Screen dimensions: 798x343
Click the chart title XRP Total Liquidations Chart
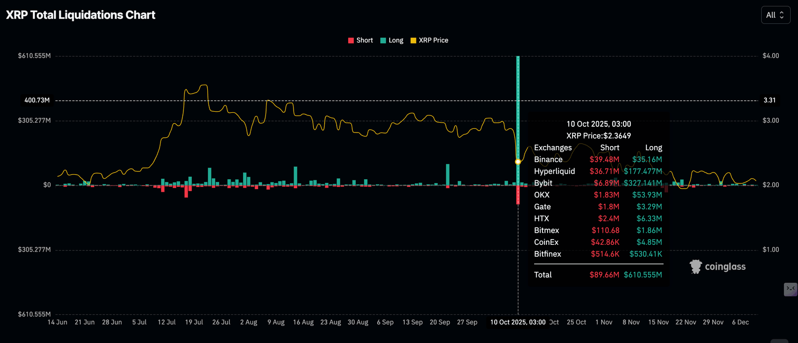(81, 15)
